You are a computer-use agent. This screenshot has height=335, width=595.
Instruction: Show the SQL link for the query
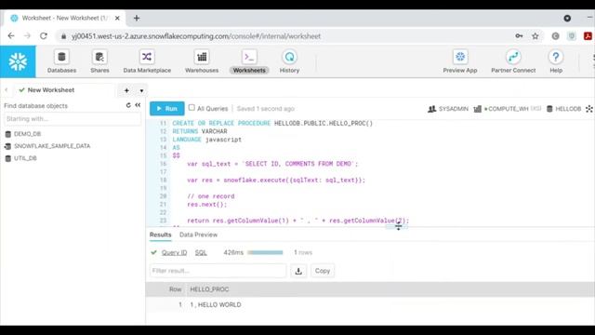[x=201, y=252]
